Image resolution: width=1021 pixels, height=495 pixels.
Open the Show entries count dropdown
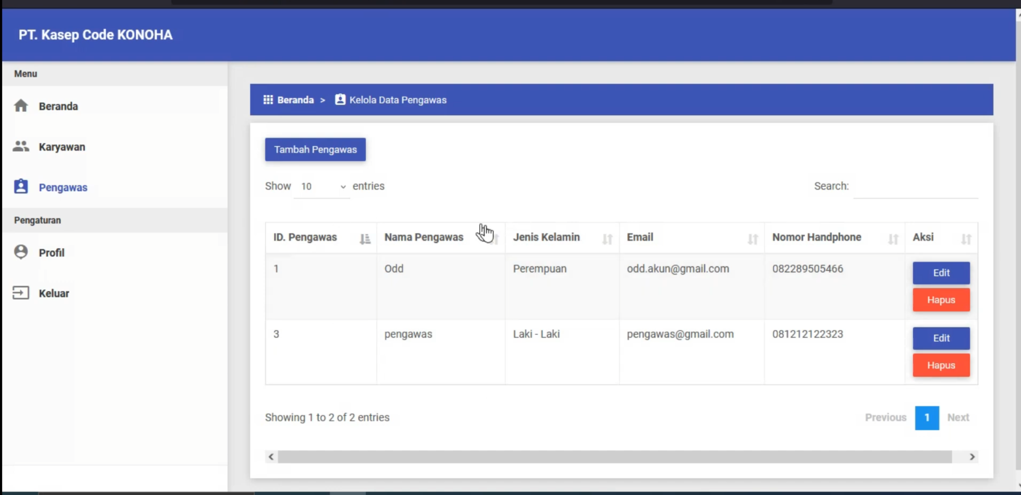point(322,186)
